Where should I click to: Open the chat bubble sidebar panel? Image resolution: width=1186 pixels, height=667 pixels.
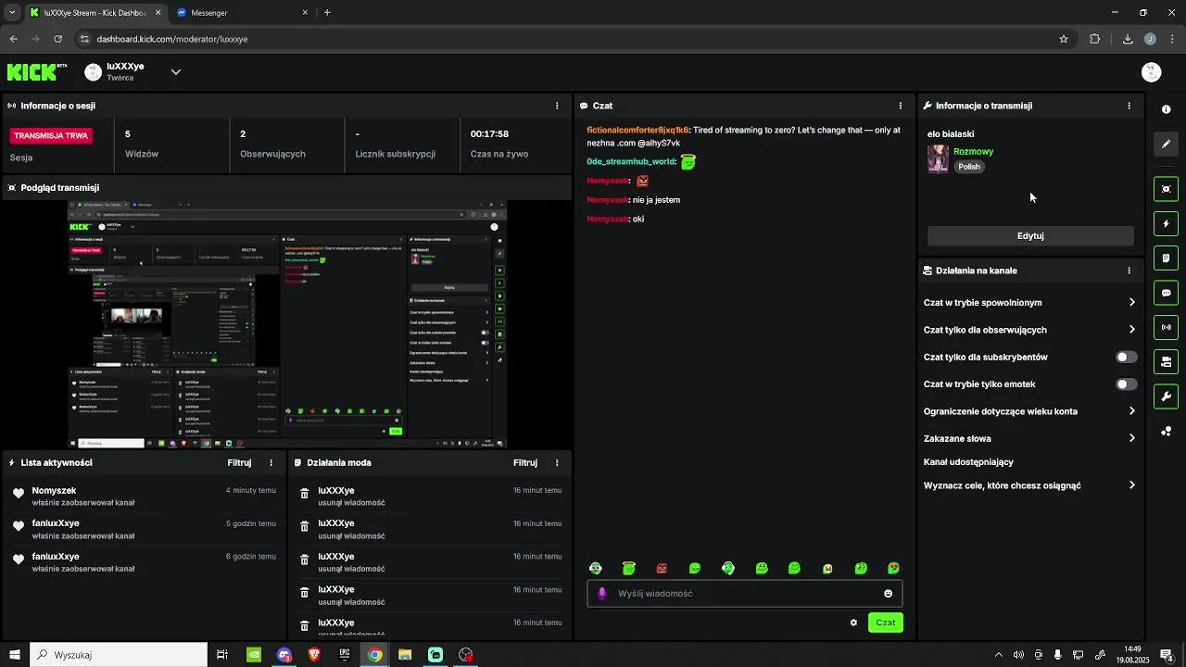[1166, 293]
